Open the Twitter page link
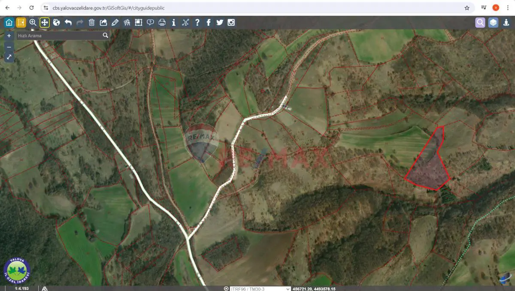 tap(220, 23)
